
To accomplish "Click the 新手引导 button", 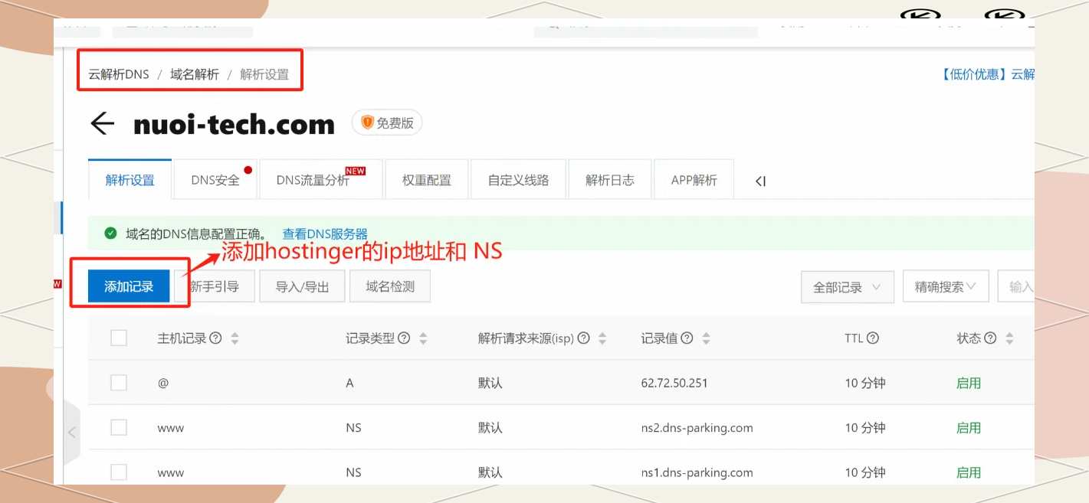I will pos(215,286).
